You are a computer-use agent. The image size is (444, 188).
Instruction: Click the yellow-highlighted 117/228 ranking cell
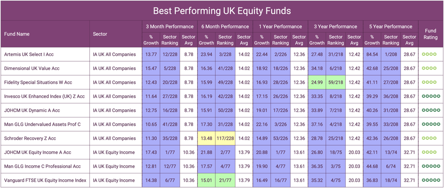point(225,138)
